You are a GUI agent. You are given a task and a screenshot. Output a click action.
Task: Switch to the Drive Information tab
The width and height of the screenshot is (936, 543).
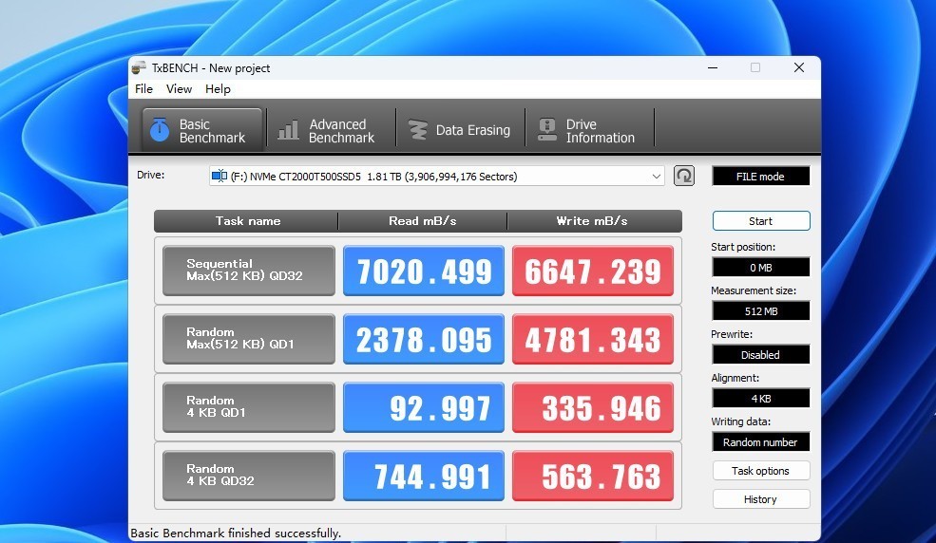[x=589, y=130]
